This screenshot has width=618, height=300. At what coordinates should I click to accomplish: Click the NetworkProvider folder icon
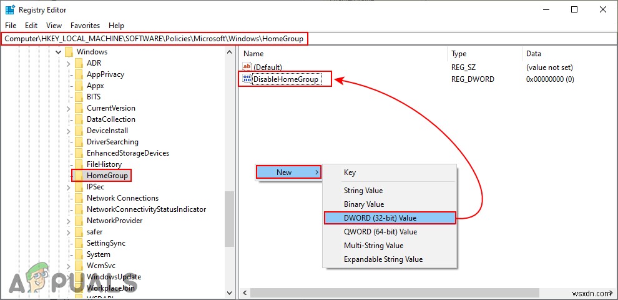coord(80,221)
